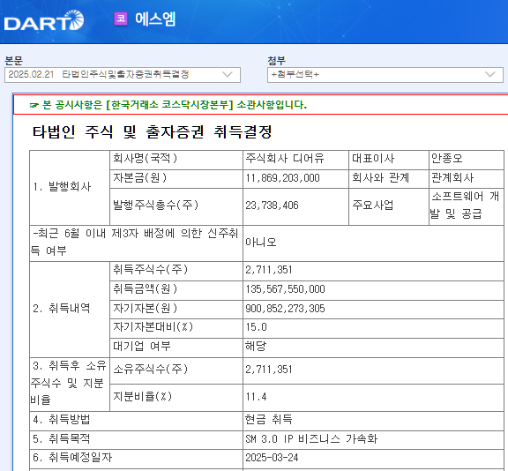Click the 취득금액(원) label cell
Screen dimensions: 508x471
click(176, 290)
